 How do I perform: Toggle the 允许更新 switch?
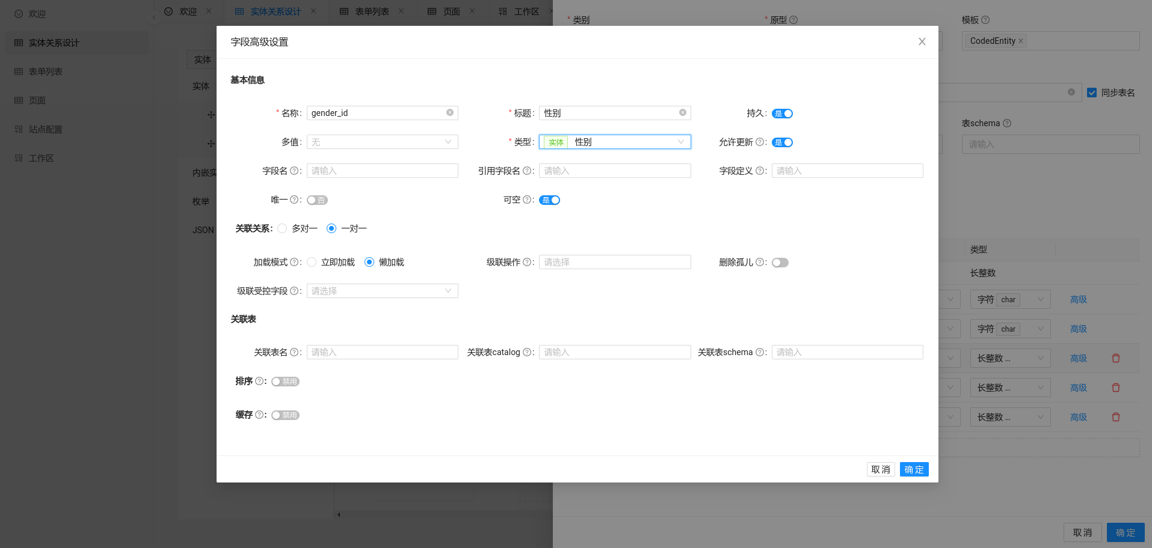point(783,142)
